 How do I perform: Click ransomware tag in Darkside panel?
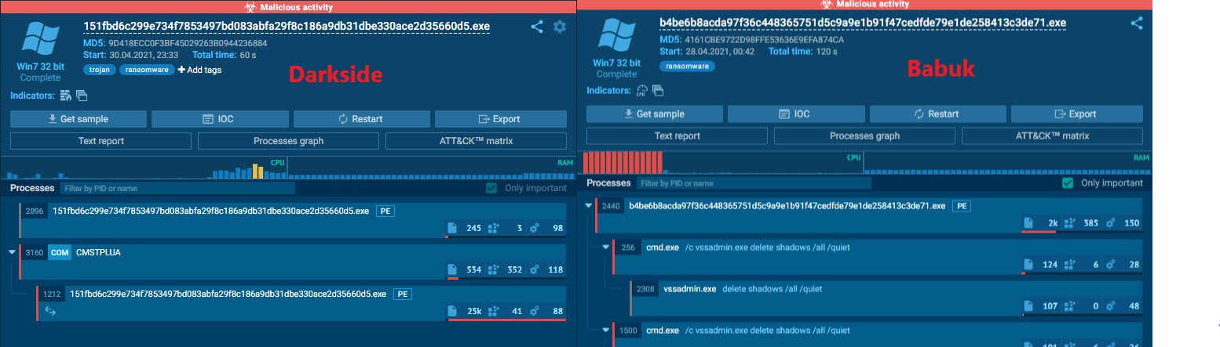point(146,70)
